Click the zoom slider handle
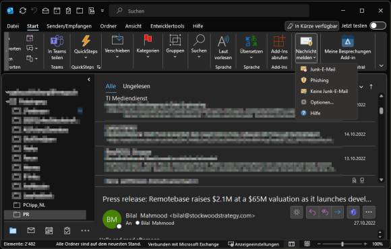 (x=342, y=244)
